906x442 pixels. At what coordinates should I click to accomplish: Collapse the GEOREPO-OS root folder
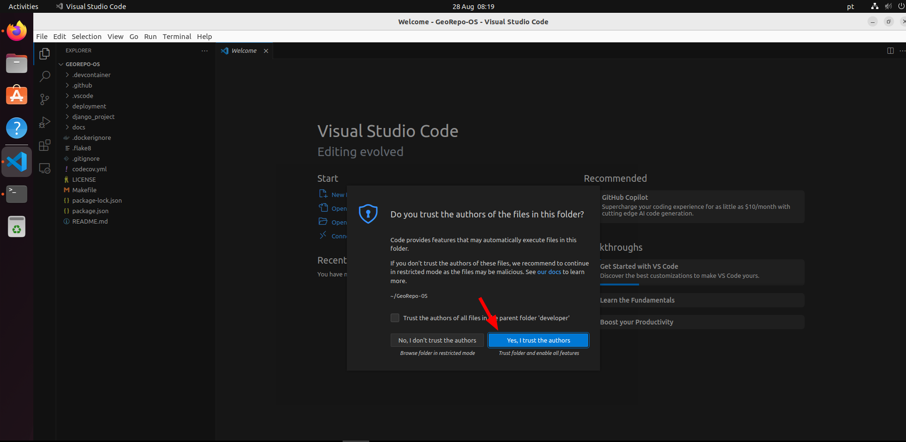(61, 64)
